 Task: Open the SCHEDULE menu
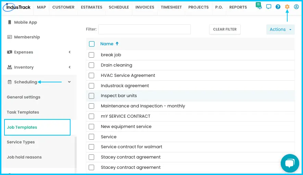(119, 7)
